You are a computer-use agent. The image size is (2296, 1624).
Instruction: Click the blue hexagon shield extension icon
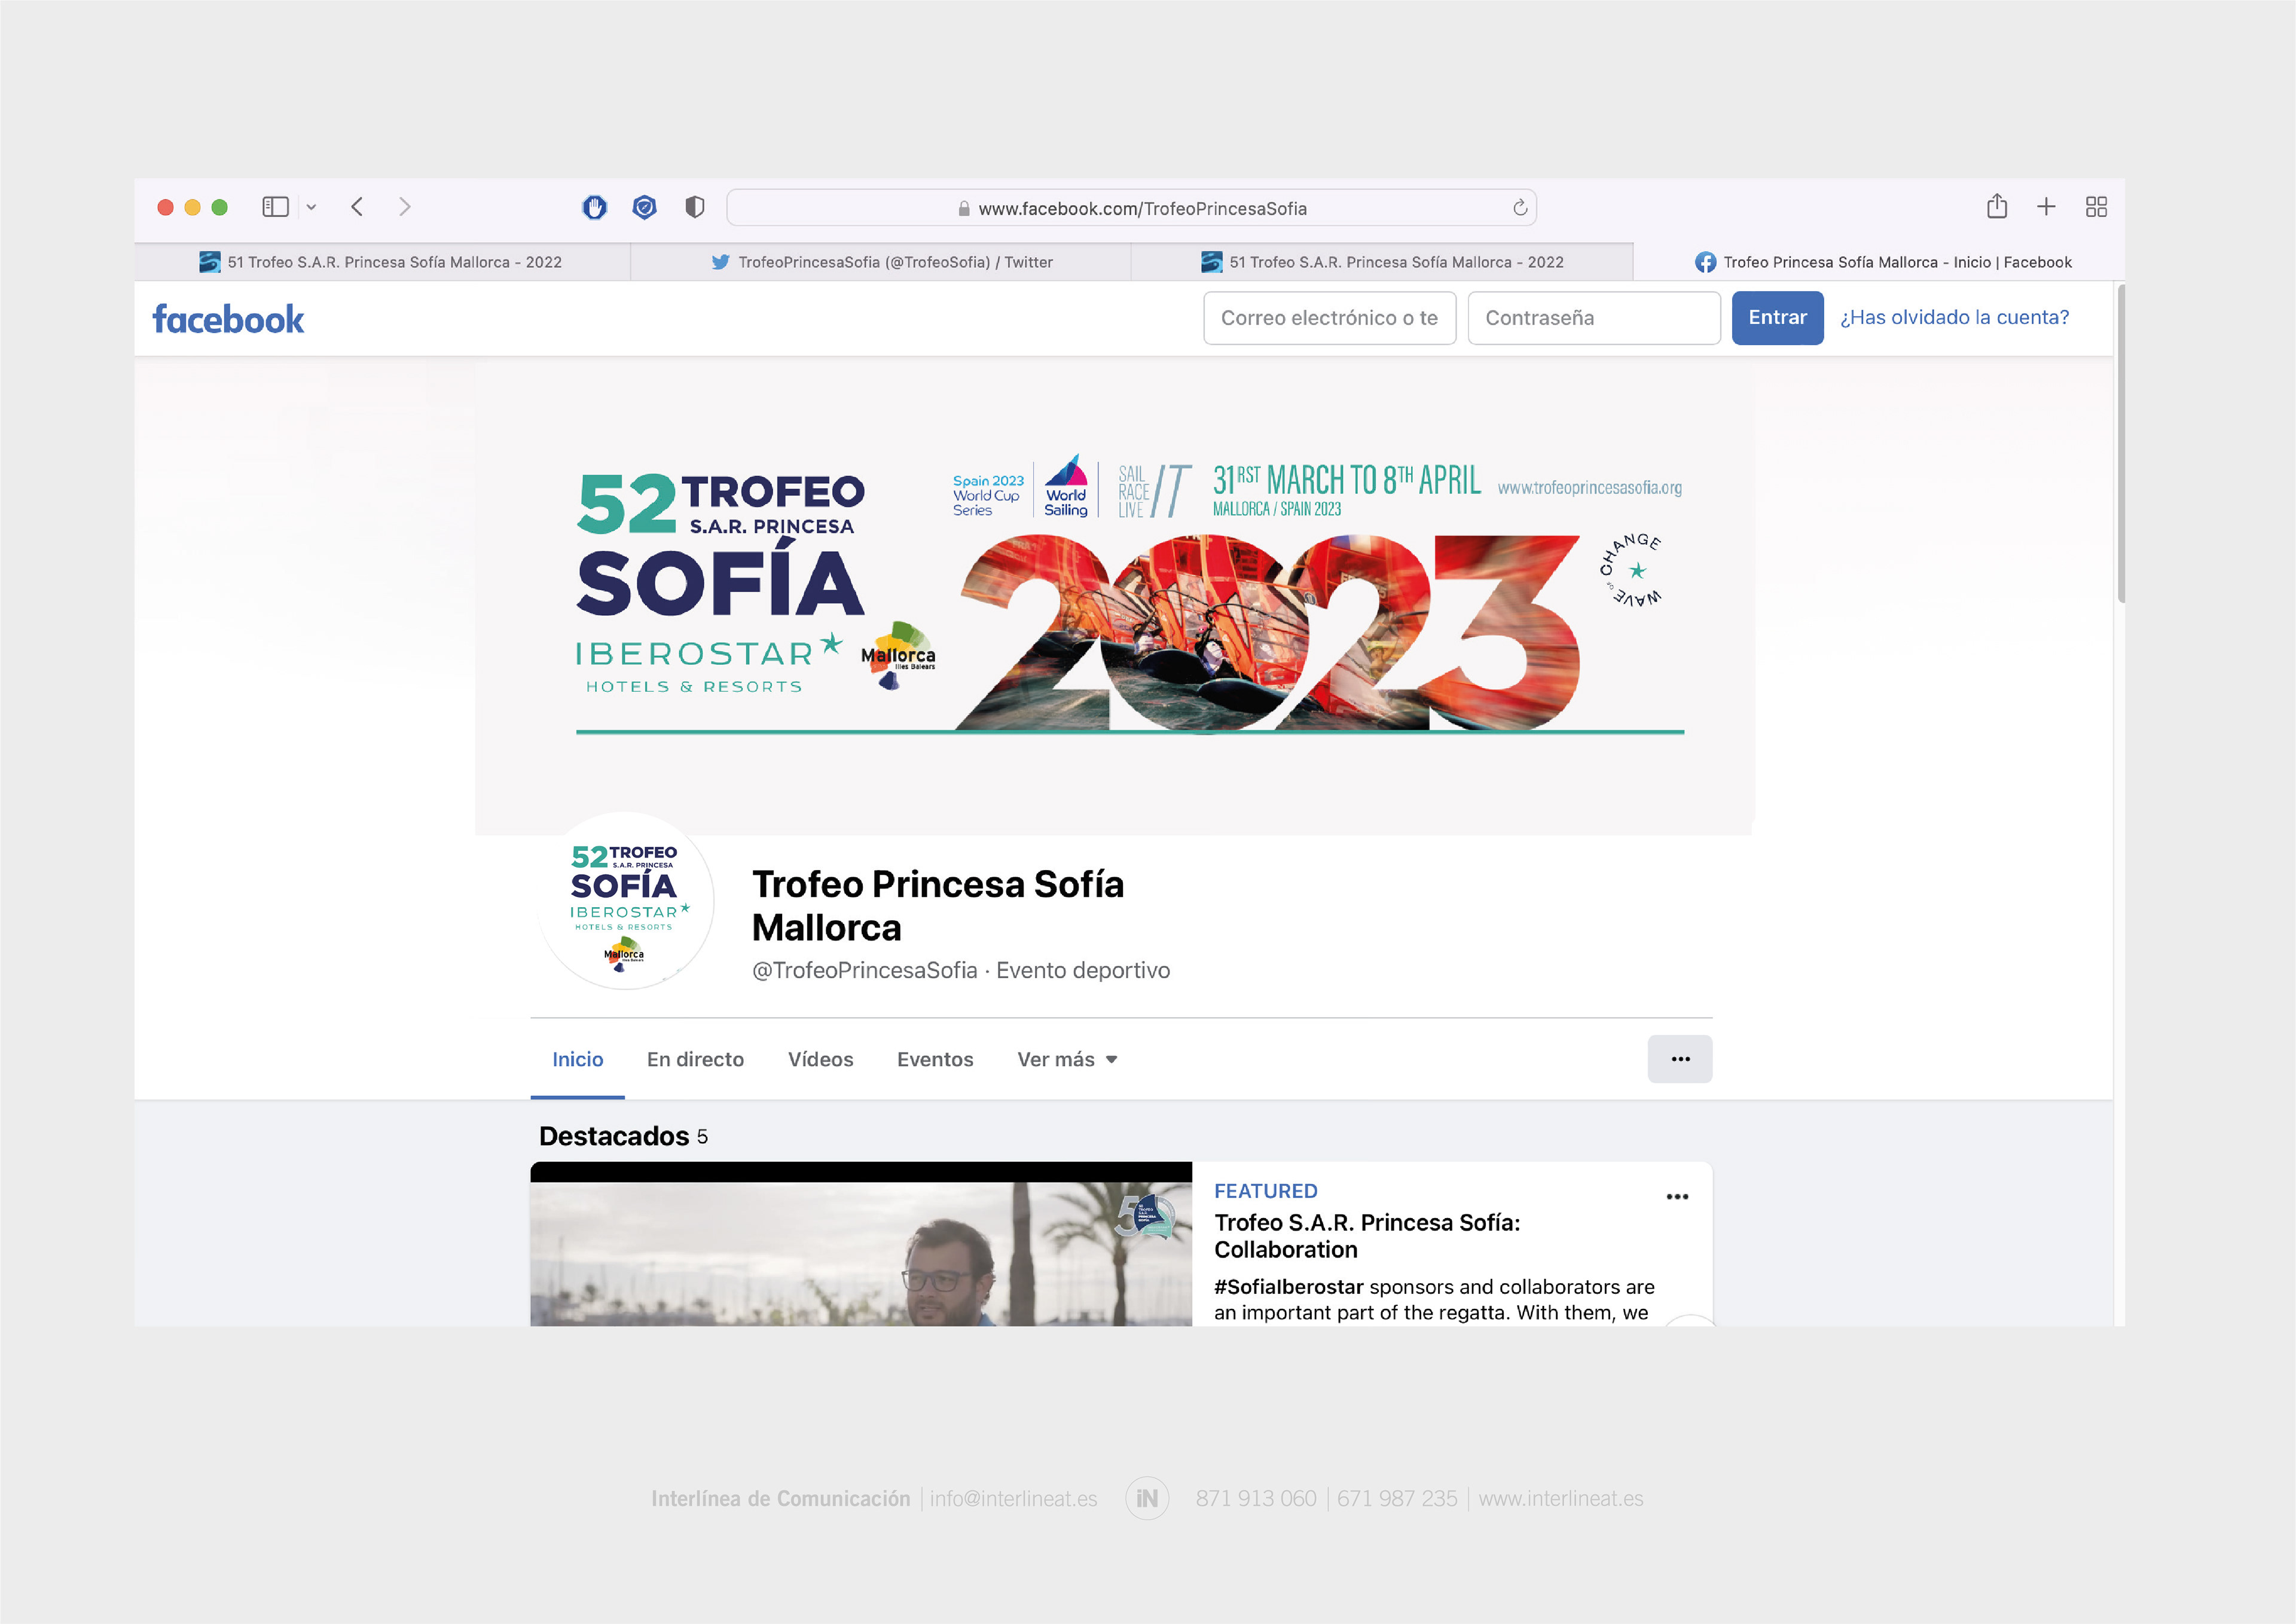[645, 207]
